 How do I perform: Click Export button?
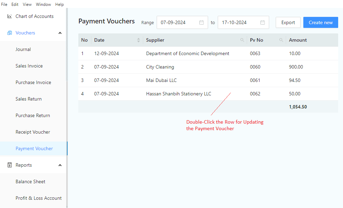[288, 22]
